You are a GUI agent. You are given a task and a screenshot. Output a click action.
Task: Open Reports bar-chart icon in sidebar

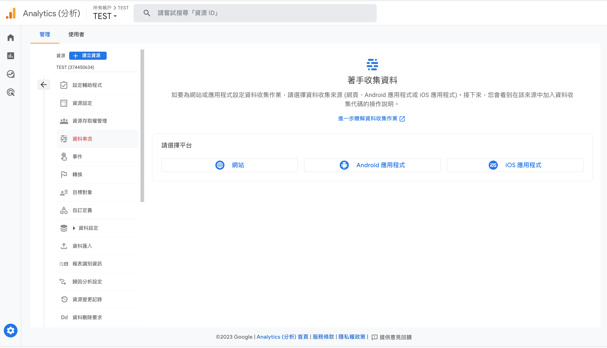11,56
